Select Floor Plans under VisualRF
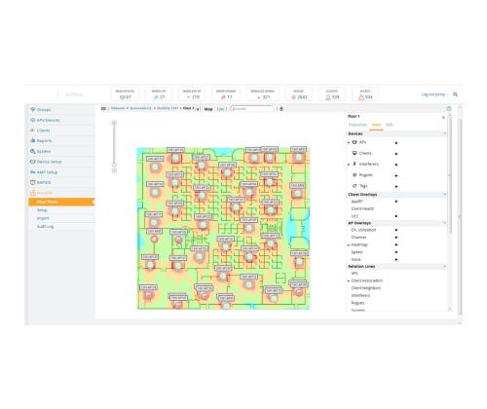The width and height of the screenshot is (487, 409). point(61,202)
